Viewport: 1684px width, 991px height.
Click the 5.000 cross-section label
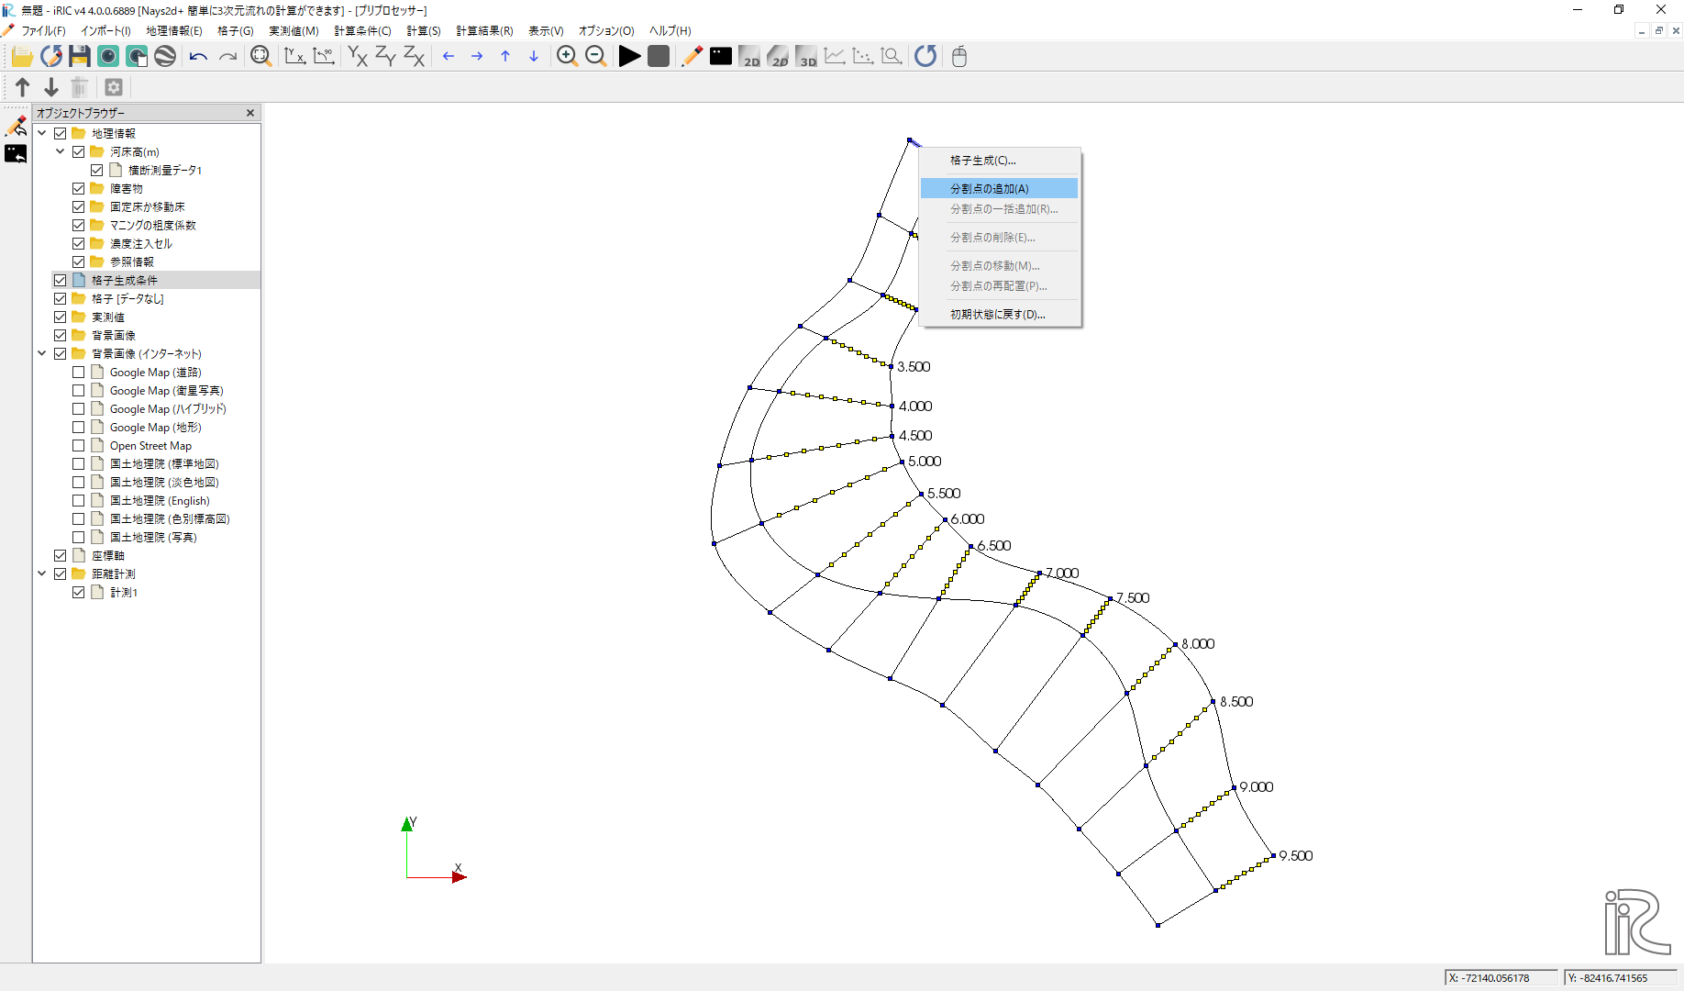(925, 462)
